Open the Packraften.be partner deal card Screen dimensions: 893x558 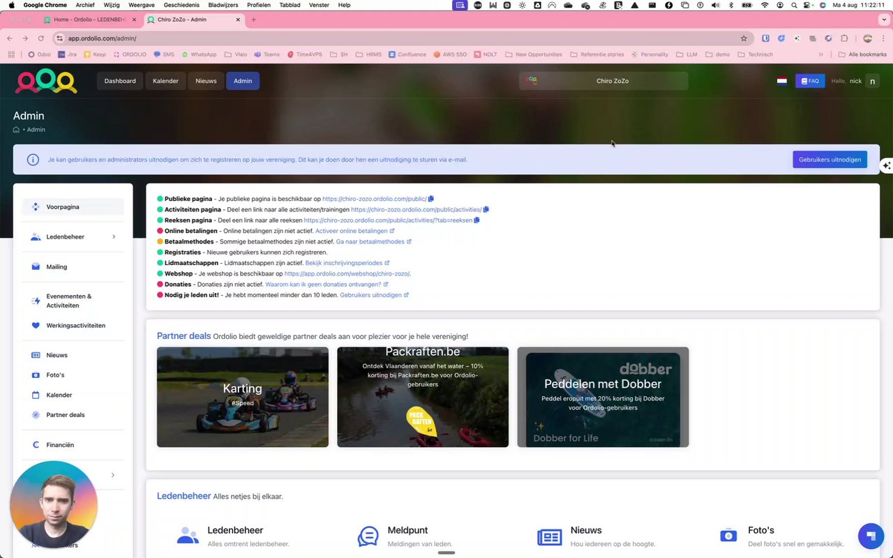click(423, 397)
